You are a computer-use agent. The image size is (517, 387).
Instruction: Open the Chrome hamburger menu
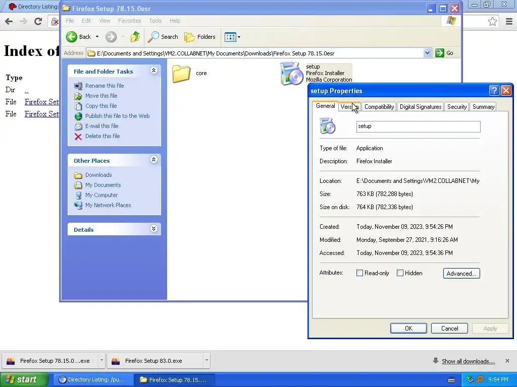click(509, 21)
